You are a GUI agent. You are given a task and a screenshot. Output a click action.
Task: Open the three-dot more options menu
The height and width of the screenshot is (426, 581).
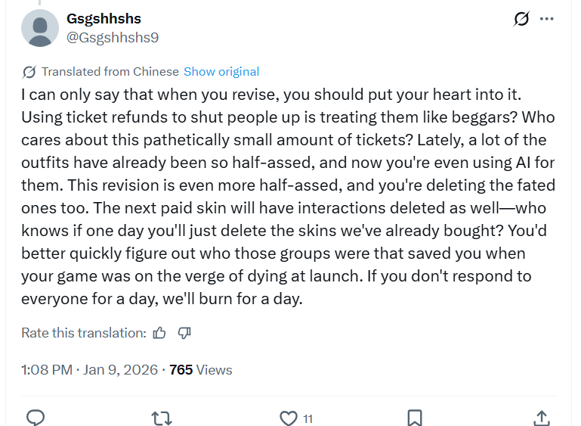[x=547, y=19]
